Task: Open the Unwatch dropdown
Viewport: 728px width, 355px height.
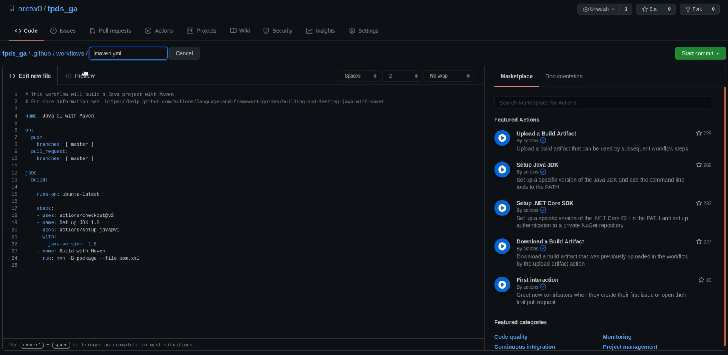Action: coord(598,9)
